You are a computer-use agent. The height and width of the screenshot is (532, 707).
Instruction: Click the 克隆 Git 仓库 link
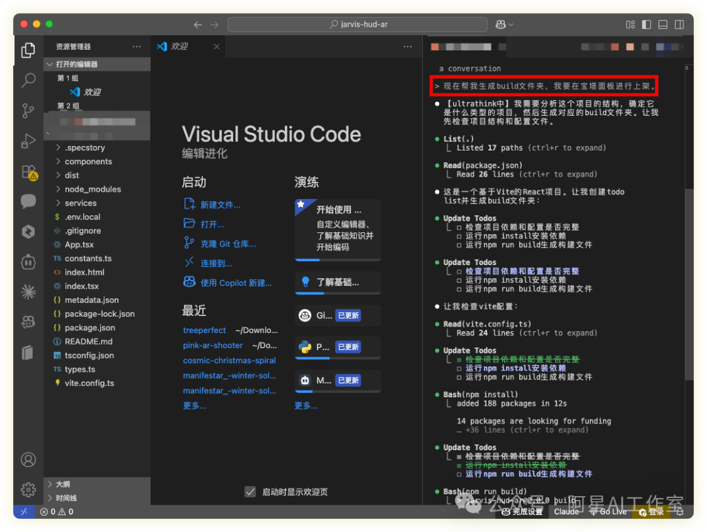pos(228,244)
